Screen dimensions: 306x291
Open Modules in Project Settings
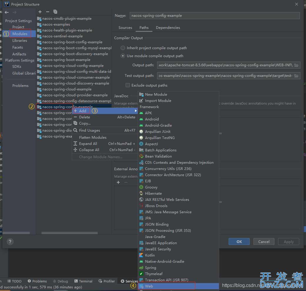point(20,34)
